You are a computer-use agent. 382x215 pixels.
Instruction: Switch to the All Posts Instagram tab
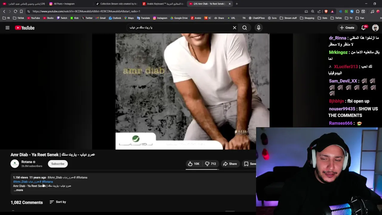70,4
